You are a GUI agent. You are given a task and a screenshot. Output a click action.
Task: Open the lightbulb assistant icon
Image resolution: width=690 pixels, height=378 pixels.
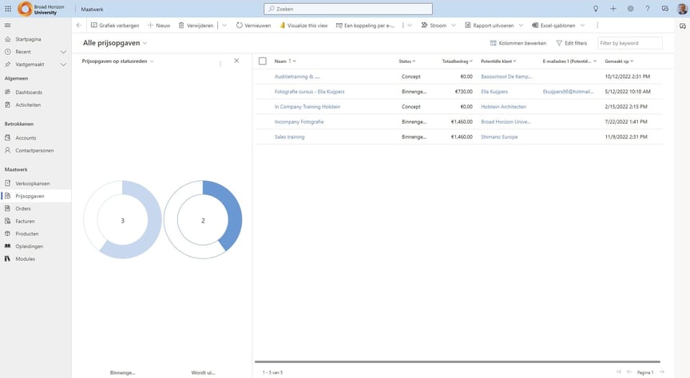tap(596, 9)
